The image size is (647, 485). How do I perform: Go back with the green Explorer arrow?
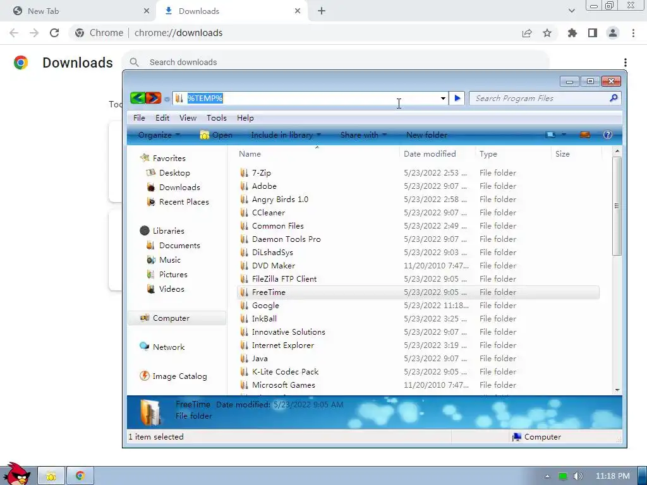137,98
